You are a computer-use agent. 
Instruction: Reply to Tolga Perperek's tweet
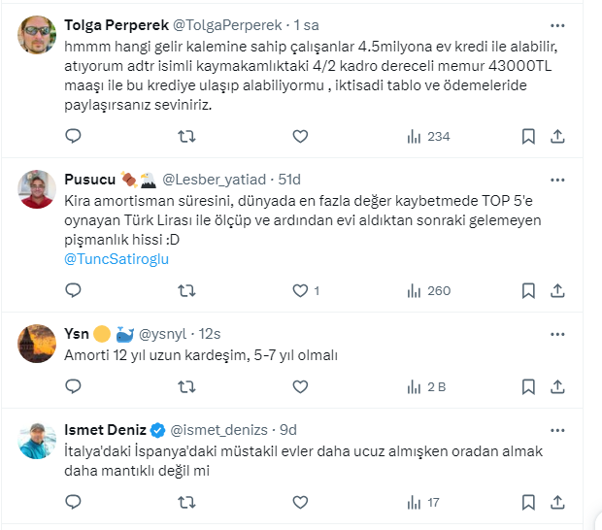(73, 137)
